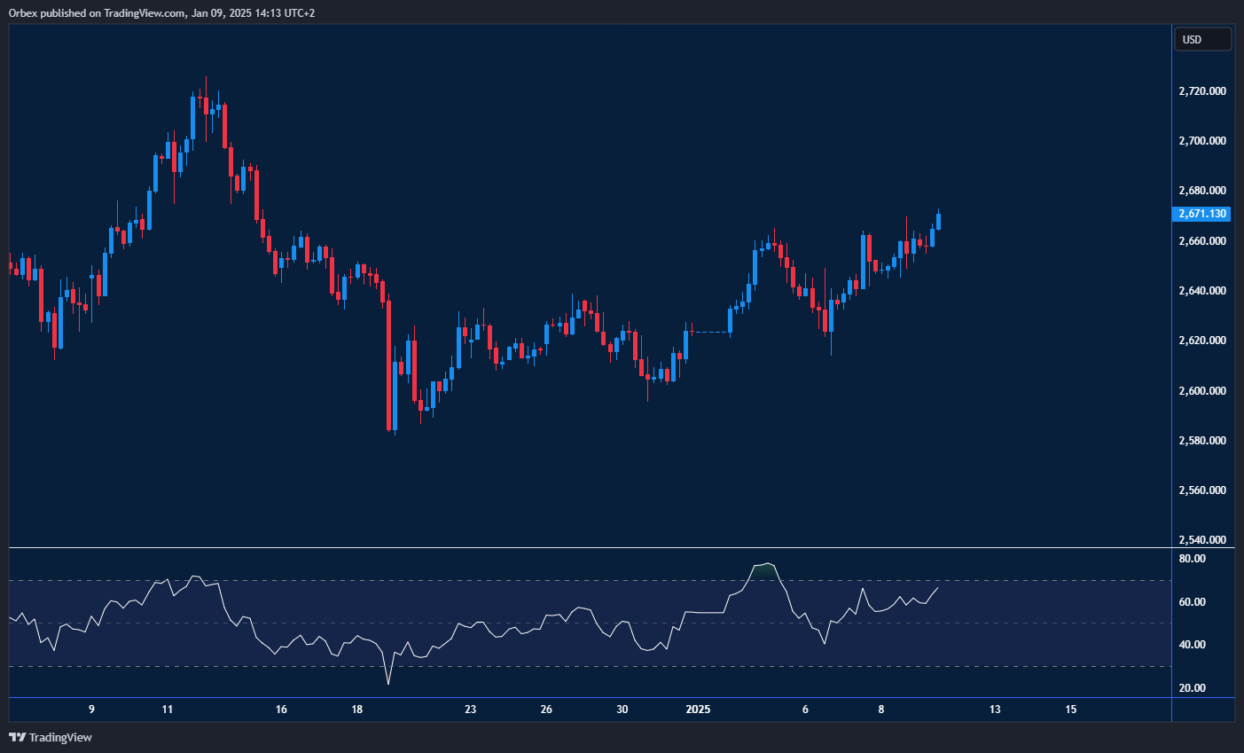Open the USD currency selector
The height and width of the screenshot is (753, 1244).
[x=1202, y=39]
